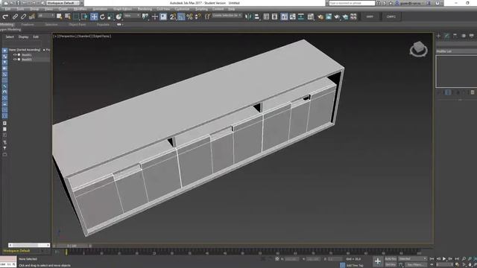Viewport: 477px width, 268px height.
Task: Activate the Select and Rotate tool
Action: 102,16
